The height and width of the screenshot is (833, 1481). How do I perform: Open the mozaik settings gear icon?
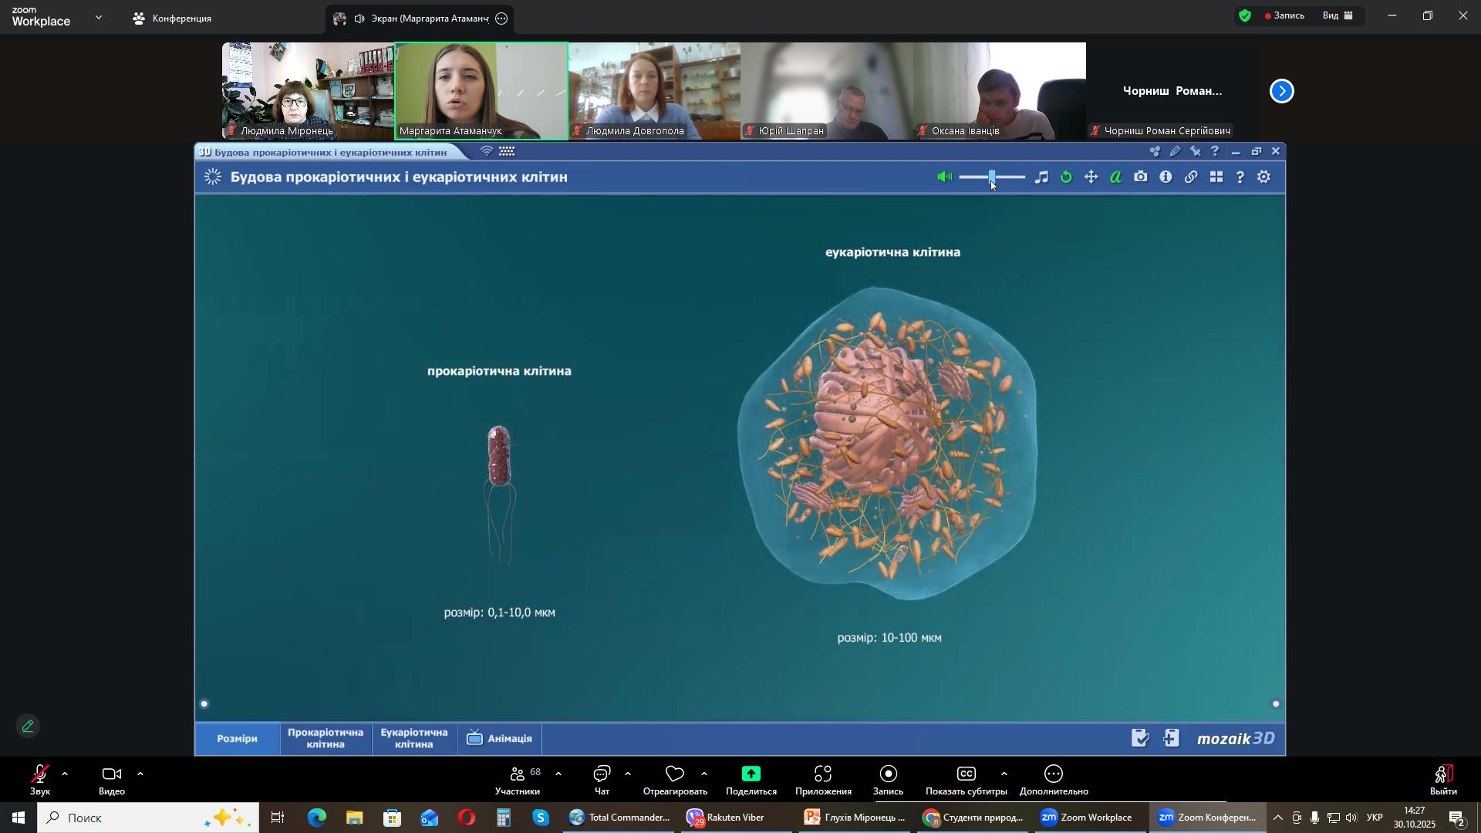[1263, 177]
